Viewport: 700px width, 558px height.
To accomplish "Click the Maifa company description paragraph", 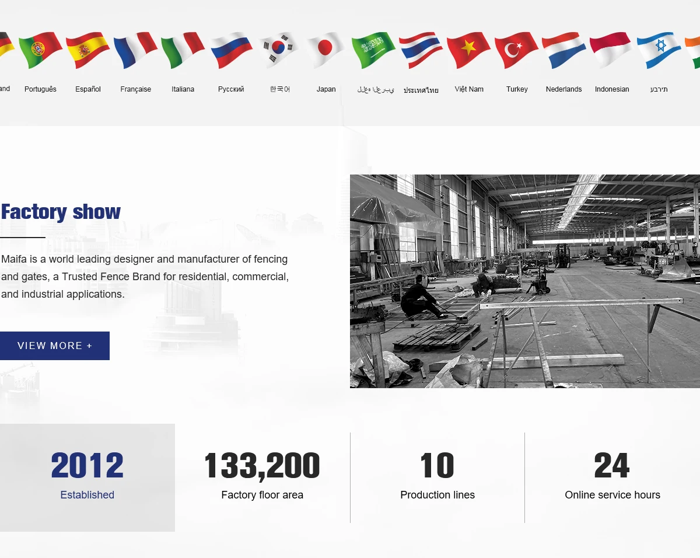I will coord(145,277).
